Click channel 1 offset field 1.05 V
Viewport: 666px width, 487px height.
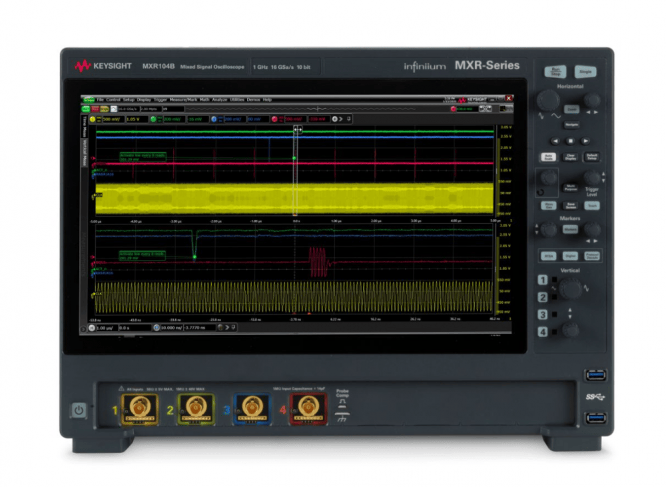click(137, 119)
